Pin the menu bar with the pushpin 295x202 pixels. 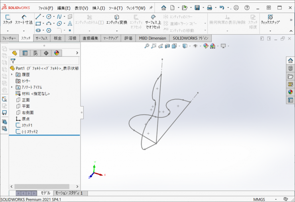(x=151, y=8)
